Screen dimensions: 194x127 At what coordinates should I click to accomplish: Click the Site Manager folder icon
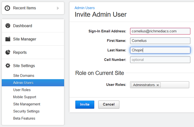8,39
